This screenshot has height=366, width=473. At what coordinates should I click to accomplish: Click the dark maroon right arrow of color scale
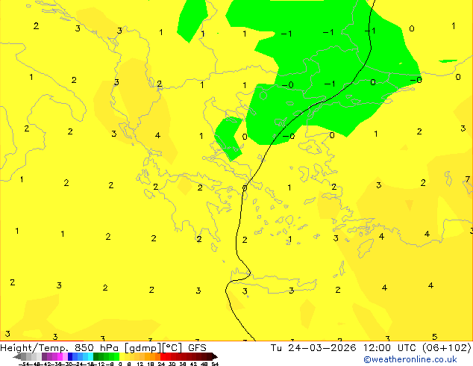[x=214, y=356]
